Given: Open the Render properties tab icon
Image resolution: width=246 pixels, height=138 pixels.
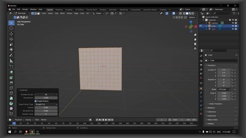Looking at the screenshot, I should click(201, 61).
